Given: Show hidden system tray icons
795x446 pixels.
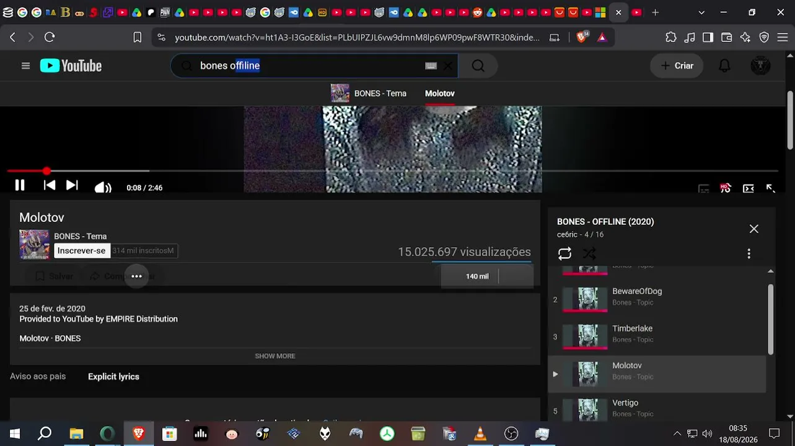Looking at the screenshot, I should 677,434.
